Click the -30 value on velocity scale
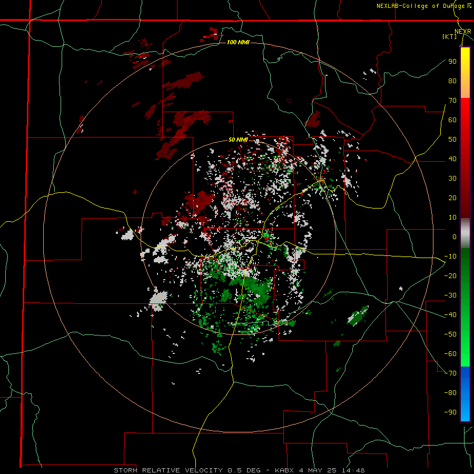Screen dimensions: 474x474 click(450, 295)
